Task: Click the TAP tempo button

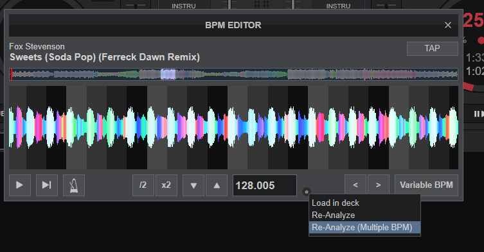Action: (432, 49)
